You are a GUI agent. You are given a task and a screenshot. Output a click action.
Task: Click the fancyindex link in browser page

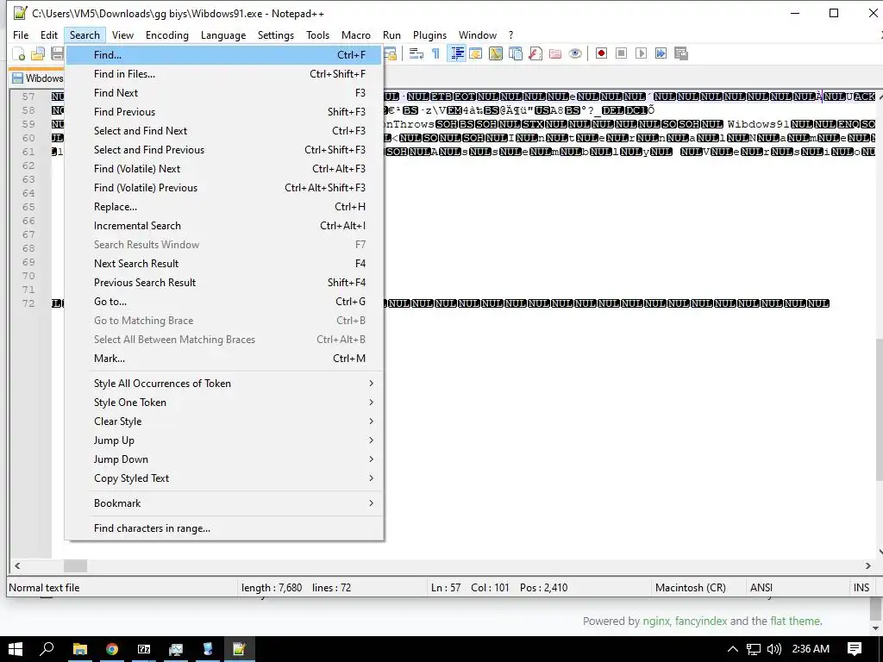(701, 621)
